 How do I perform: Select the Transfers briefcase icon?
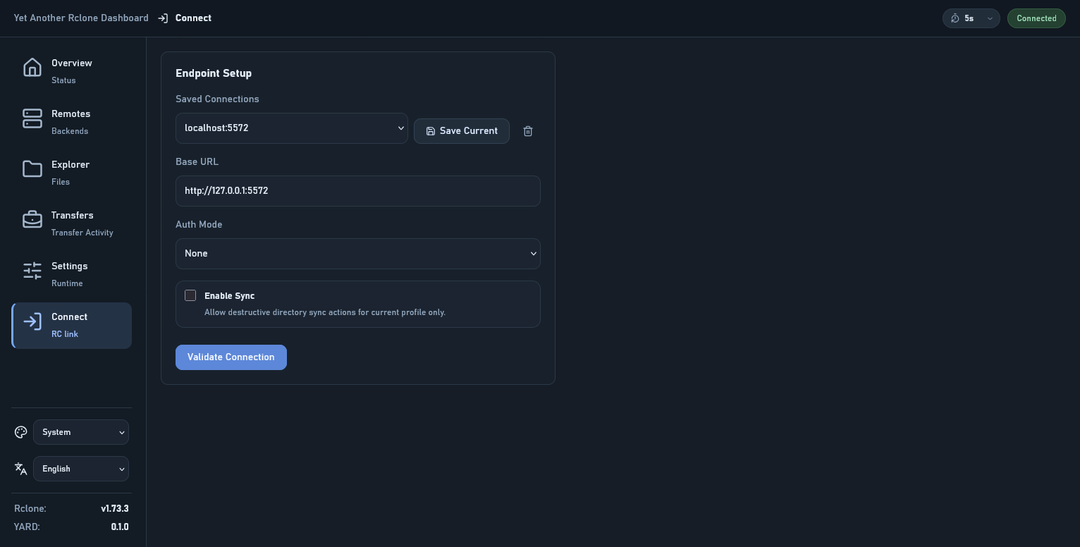click(32, 219)
